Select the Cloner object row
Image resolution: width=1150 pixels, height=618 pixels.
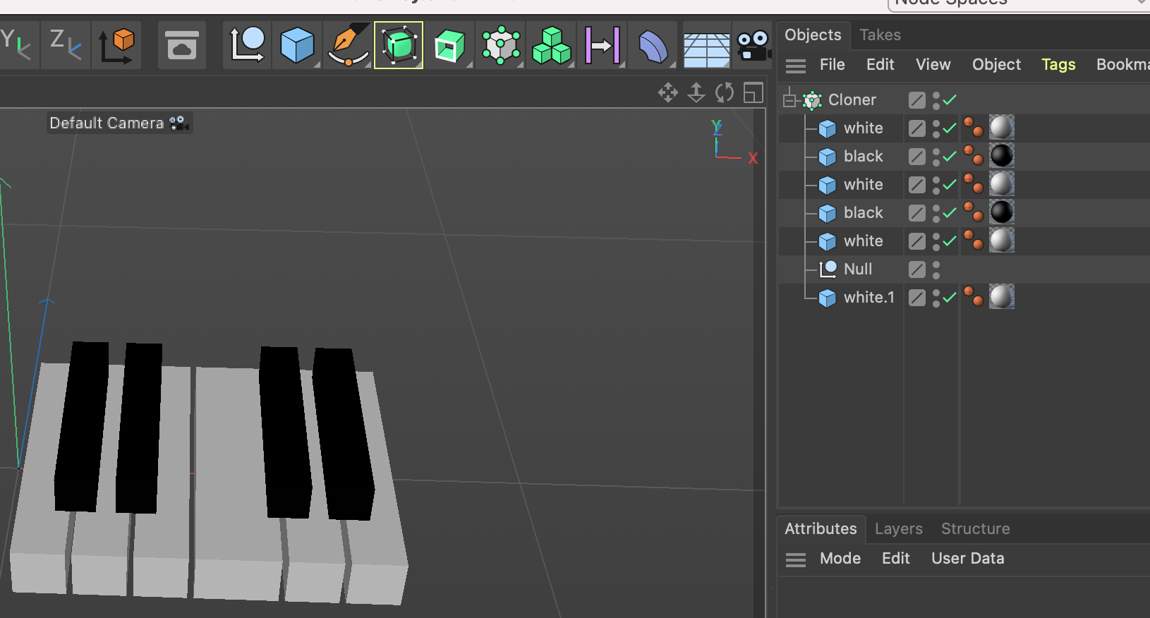click(852, 100)
